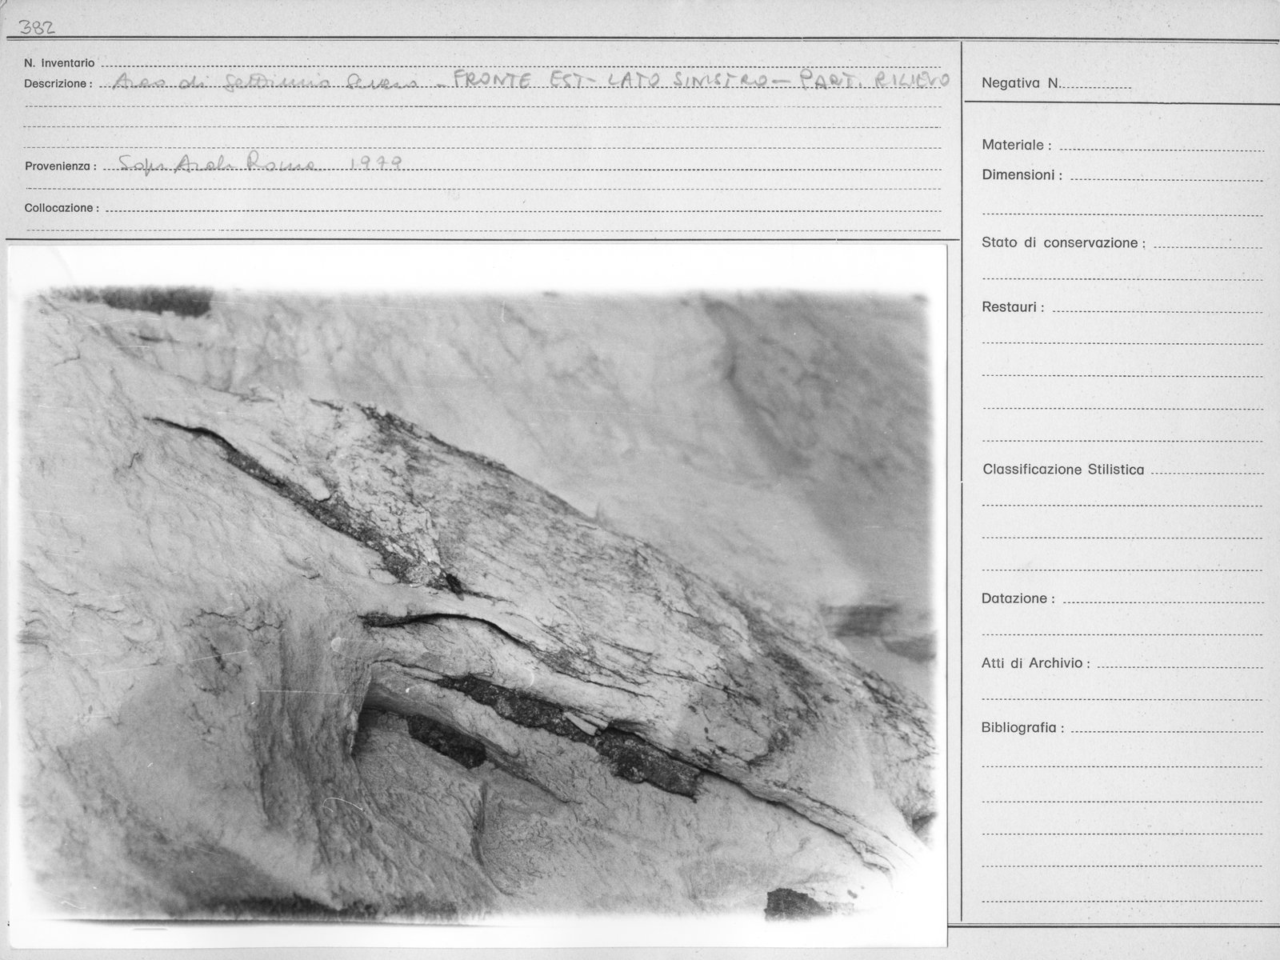Image resolution: width=1280 pixels, height=960 pixels.
Task: Click the Descrizione label
Action: tap(58, 83)
